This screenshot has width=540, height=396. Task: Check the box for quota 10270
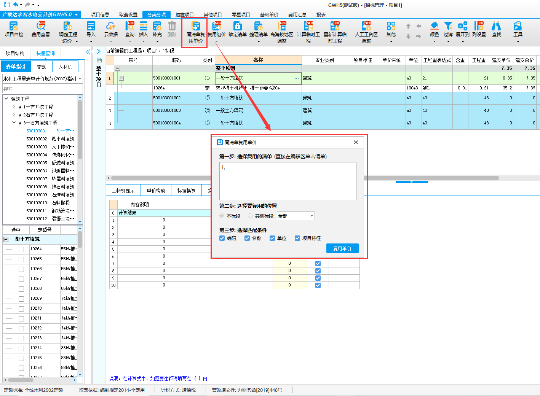coord(21,309)
